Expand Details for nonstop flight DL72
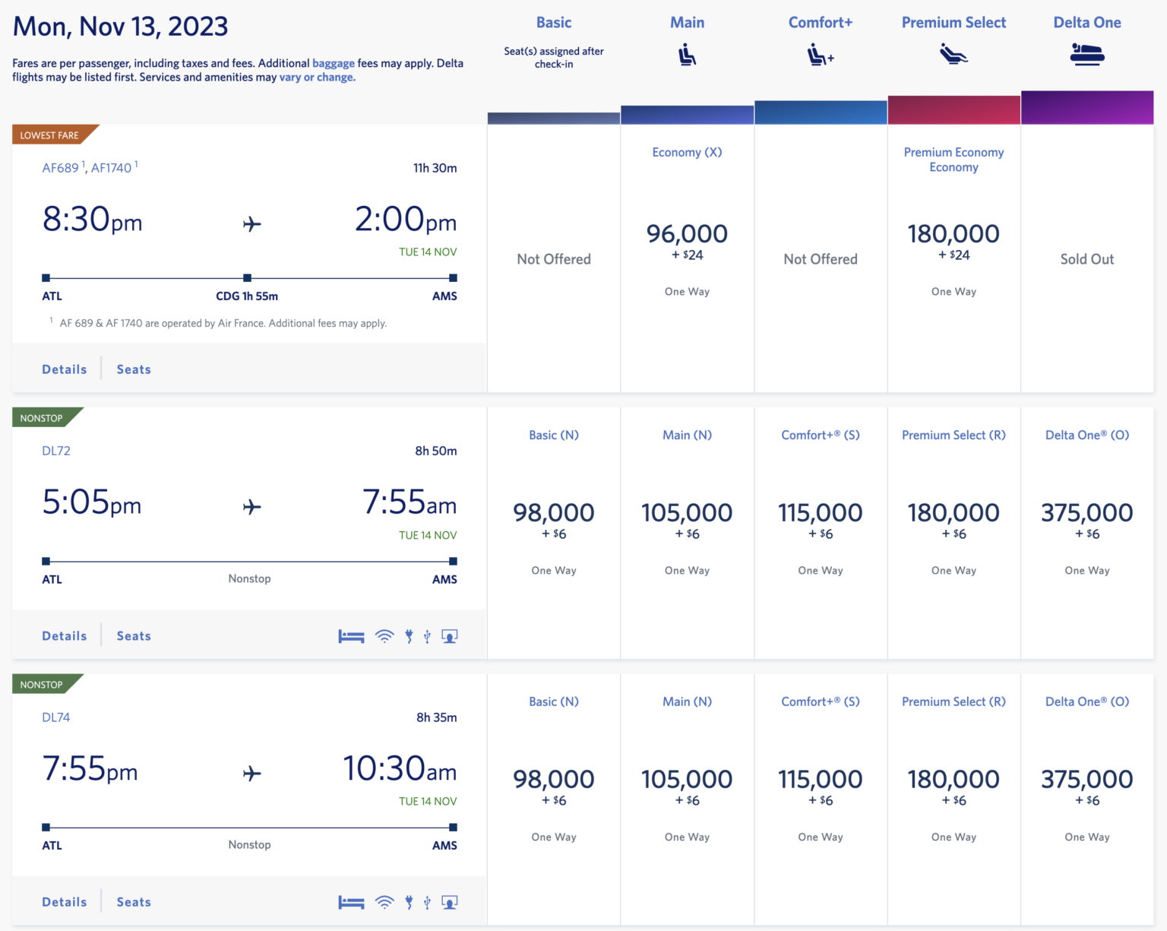The height and width of the screenshot is (931, 1167). [64, 635]
